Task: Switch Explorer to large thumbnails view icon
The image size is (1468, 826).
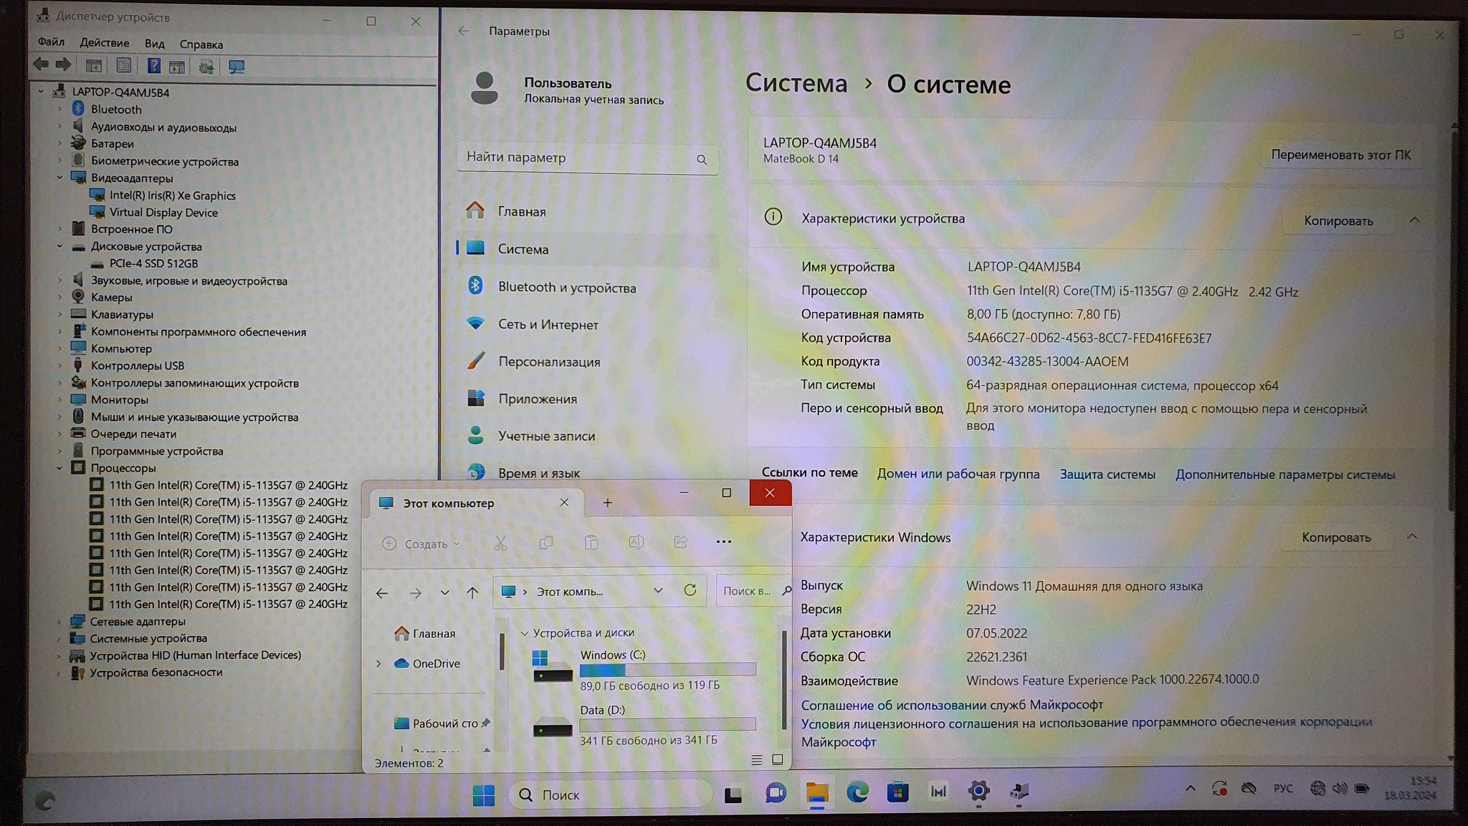Action: 777,759
